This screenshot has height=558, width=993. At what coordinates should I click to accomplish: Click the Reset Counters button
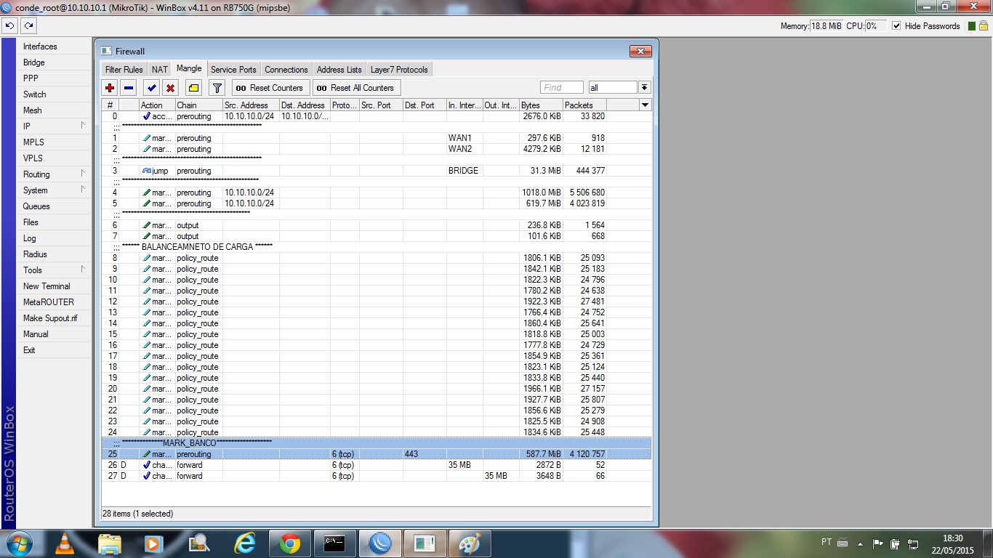[x=270, y=88]
